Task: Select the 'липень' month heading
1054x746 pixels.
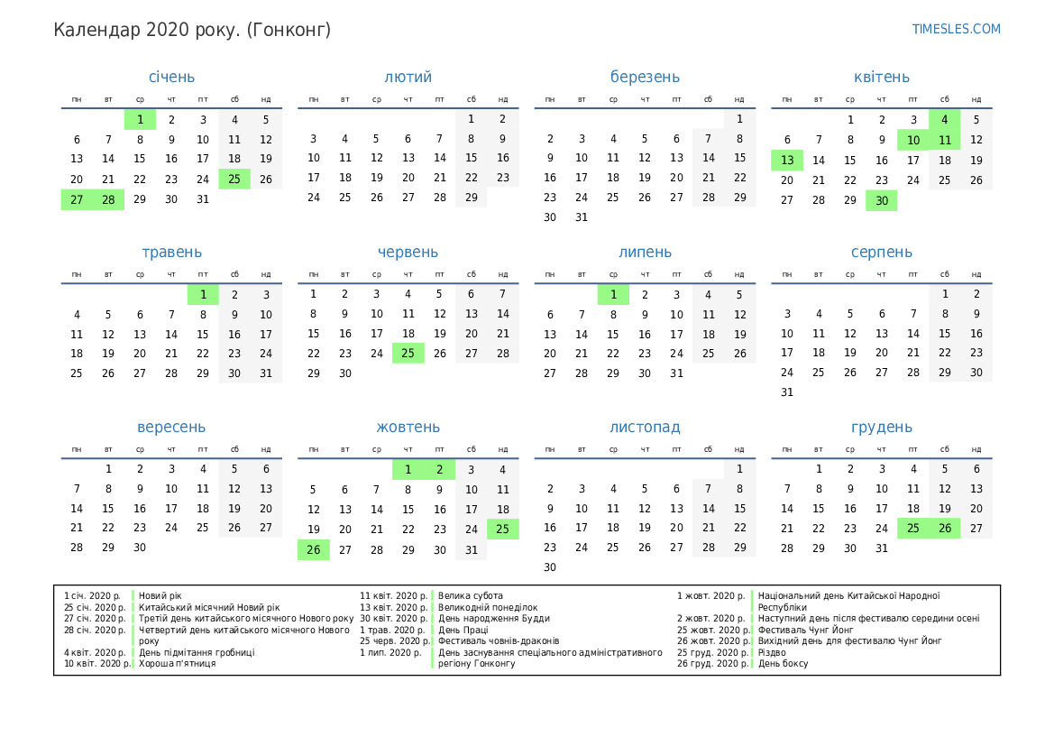Action: pos(645,253)
